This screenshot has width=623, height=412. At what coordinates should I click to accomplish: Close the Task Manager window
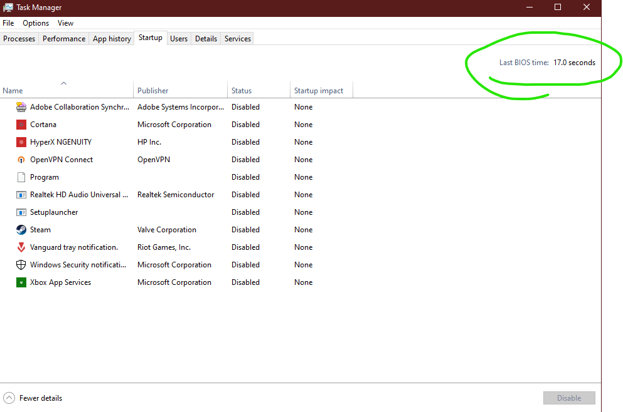click(x=587, y=7)
